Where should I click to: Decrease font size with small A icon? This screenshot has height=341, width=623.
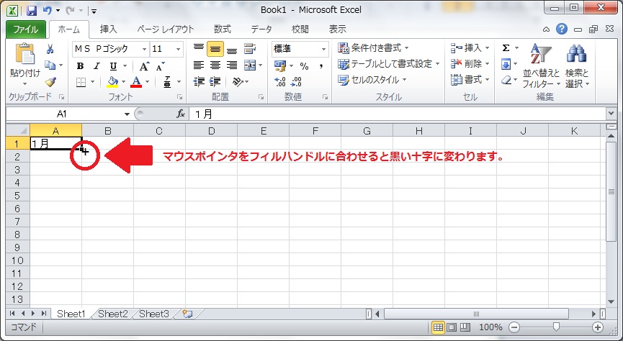(160, 66)
